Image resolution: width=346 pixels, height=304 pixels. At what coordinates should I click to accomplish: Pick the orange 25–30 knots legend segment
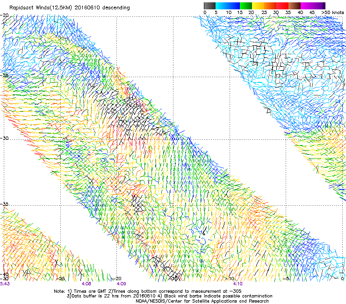(x=270, y=6)
